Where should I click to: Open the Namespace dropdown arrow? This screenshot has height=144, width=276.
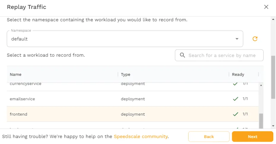click(x=237, y=39)
